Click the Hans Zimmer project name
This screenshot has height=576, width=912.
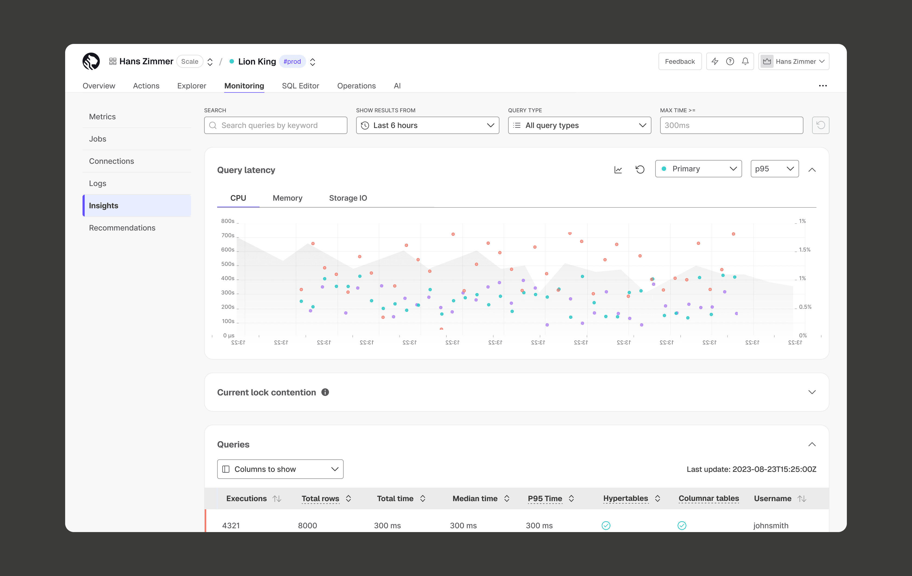pos(146,61)
